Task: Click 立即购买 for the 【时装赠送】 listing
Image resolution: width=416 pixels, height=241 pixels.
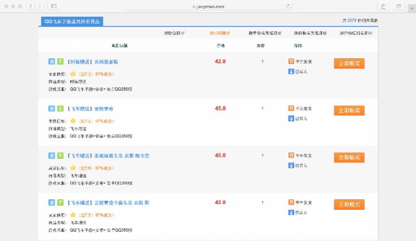Action: (x=349, y=63)
